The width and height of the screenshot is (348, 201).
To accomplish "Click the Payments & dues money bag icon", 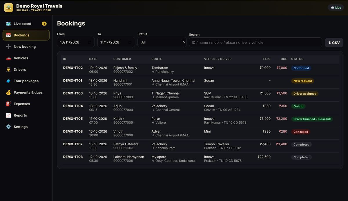I will tap(8, 93).
